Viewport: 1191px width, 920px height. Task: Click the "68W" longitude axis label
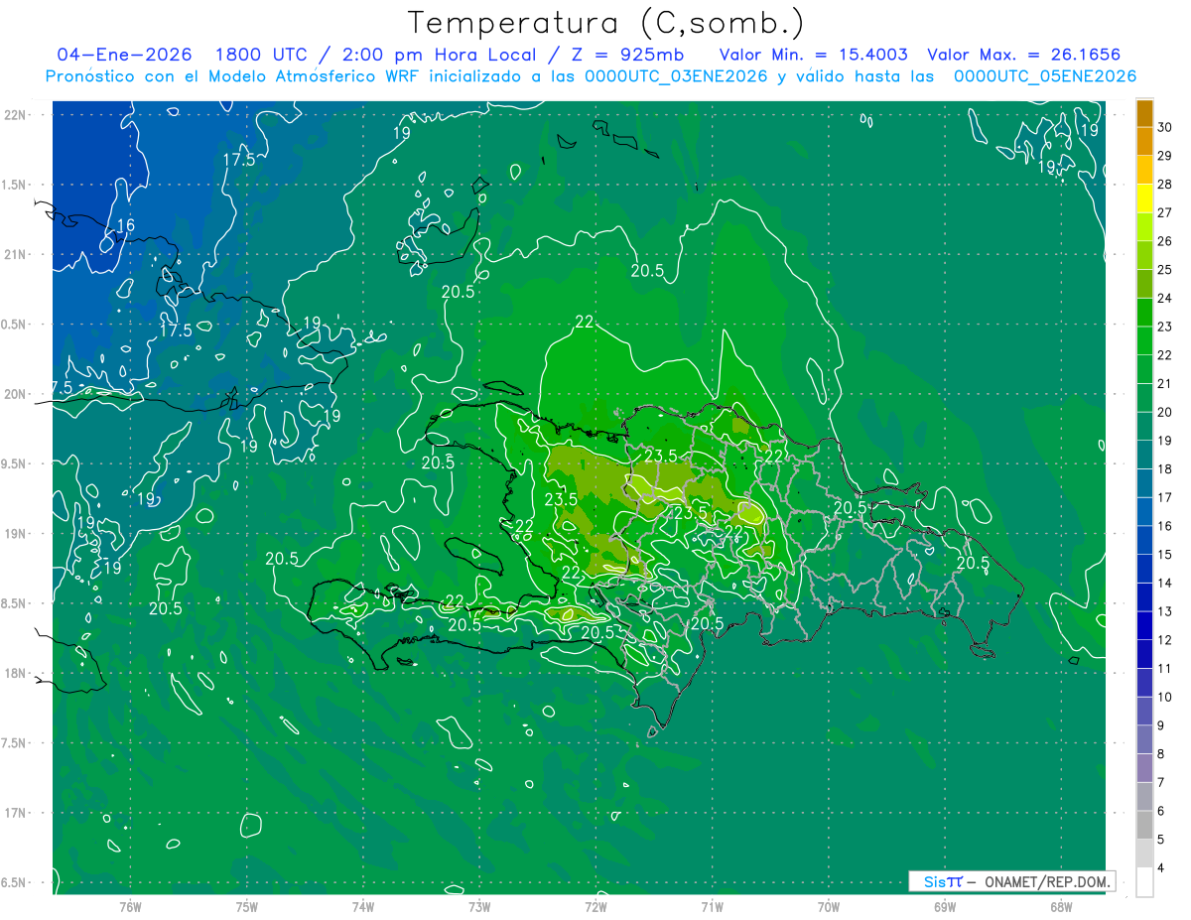pos(1061,906)
